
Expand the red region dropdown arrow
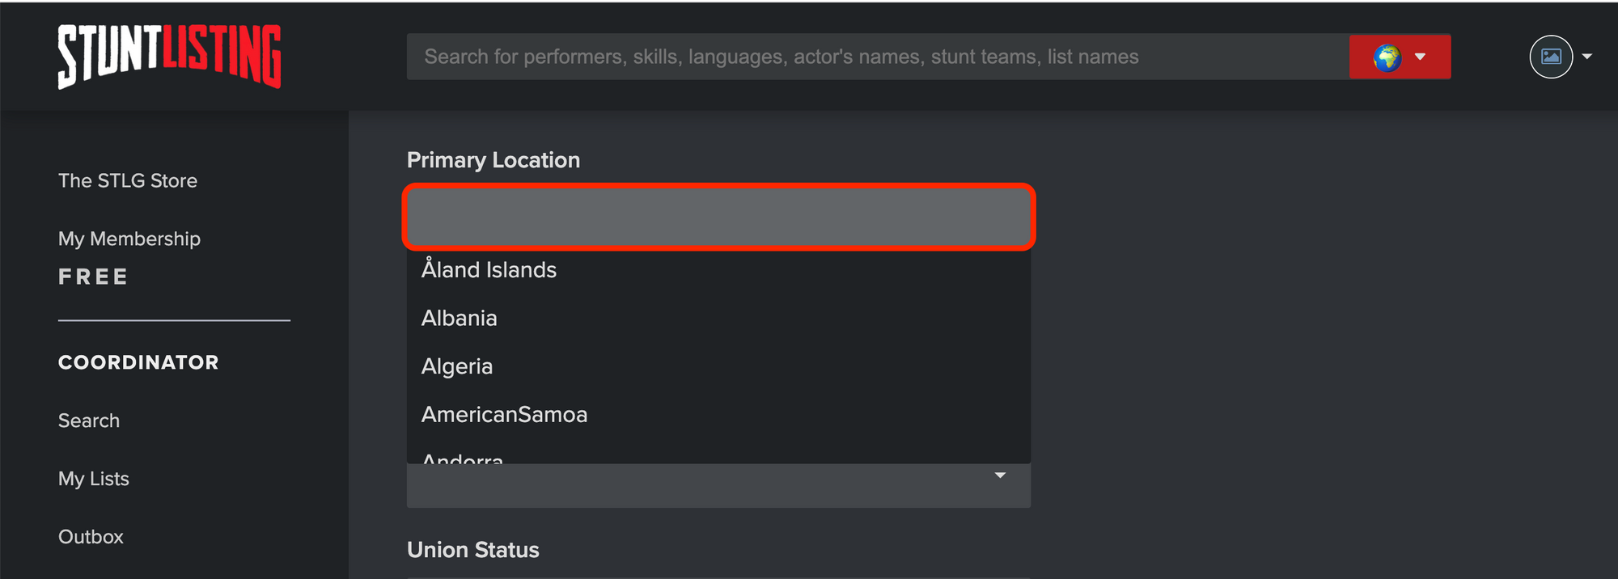(1420, 57)
